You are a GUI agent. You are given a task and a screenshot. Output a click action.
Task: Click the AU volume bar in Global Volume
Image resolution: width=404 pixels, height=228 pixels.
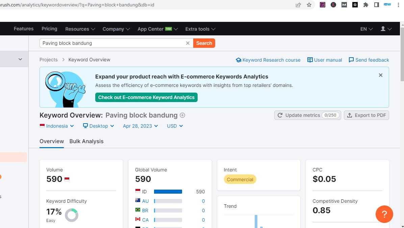pos(168,201)
